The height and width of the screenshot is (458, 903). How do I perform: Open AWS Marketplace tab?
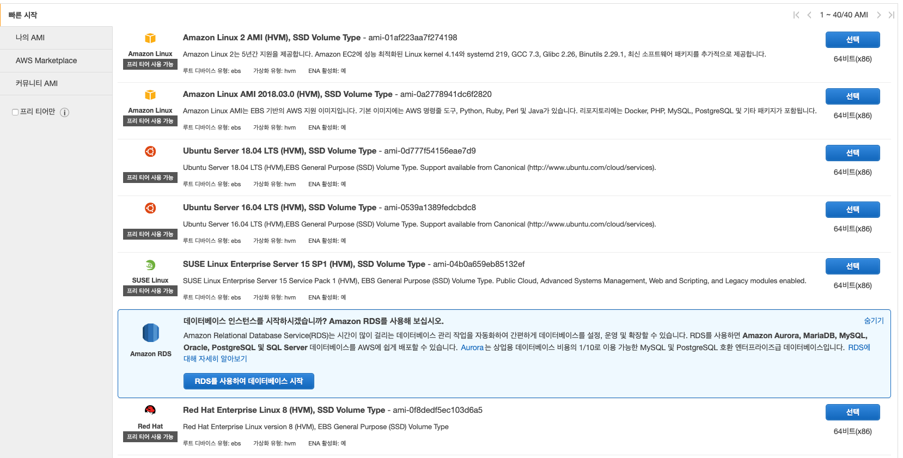click(56, 60)
